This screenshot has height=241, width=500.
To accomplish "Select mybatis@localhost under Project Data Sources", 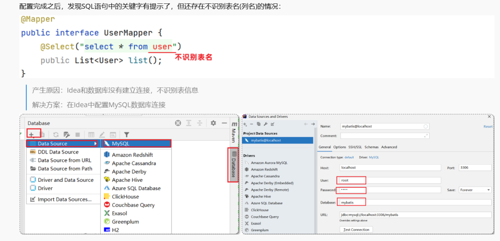I will 278,140.
